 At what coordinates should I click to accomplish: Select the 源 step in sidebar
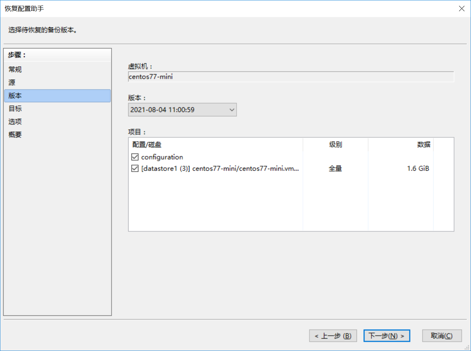click(x=12, y=83)
